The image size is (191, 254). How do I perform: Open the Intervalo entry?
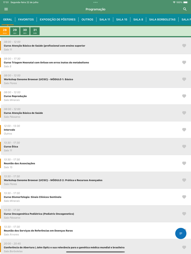click(95, 130)
